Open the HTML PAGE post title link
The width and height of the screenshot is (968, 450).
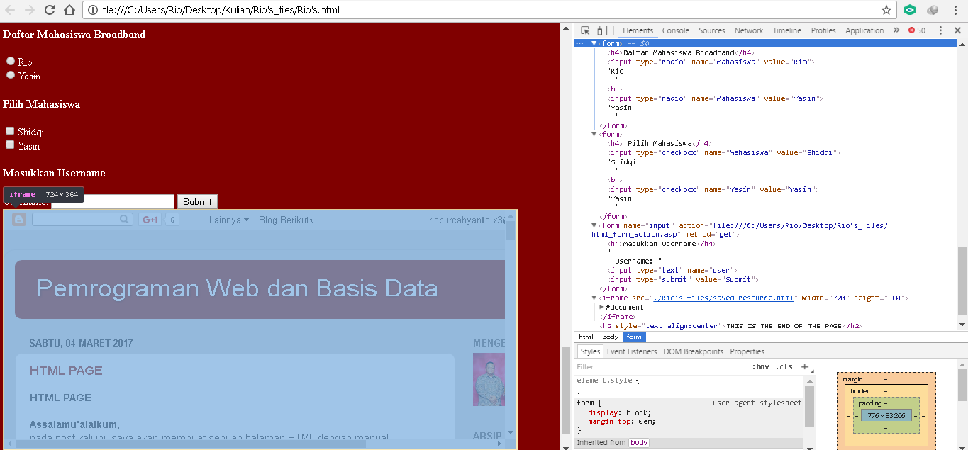click(x=66, y=371)
